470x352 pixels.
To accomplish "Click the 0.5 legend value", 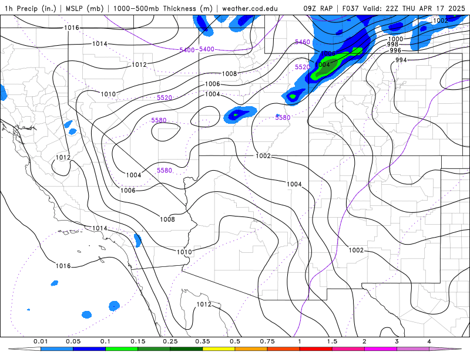I will click(235, 341).
